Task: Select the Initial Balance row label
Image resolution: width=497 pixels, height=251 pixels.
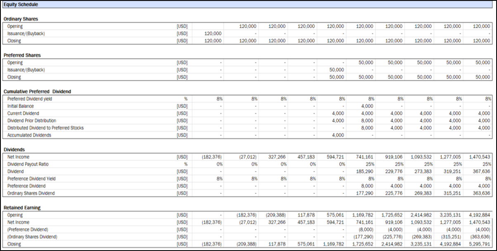Action: (x=21, y=106)
